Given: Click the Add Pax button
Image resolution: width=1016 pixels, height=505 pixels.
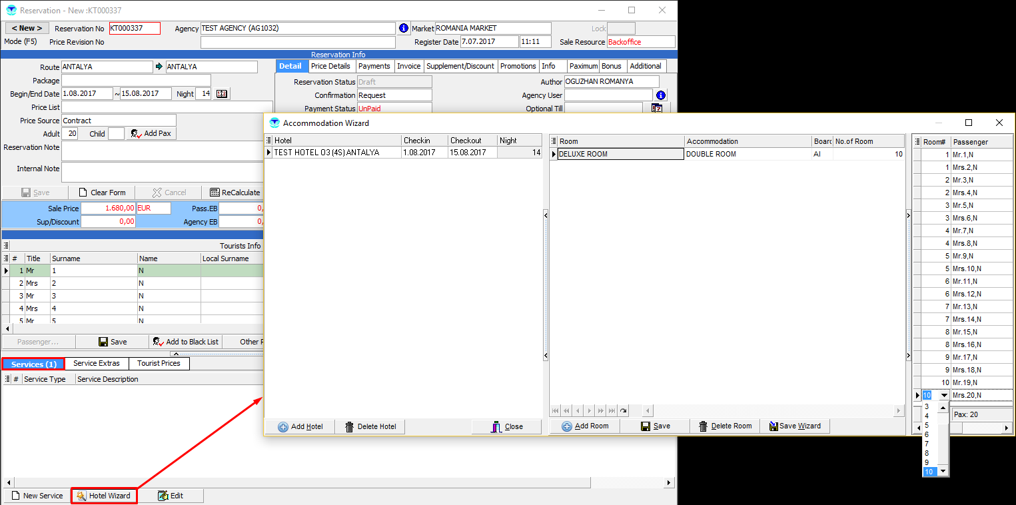Looking at the screenshot, I should 151,134.
